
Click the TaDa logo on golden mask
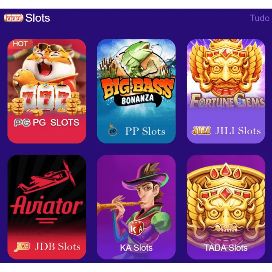click(x=226, y=227)
